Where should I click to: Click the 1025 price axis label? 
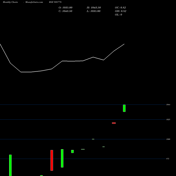(168, 119)
